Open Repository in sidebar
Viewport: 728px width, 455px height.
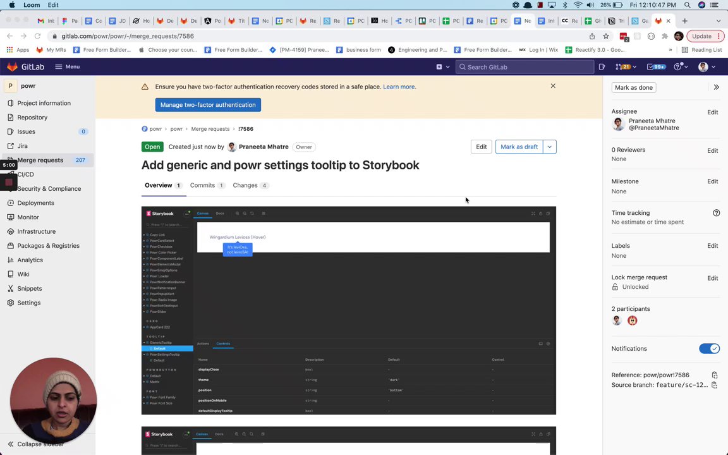coord(47,118)
